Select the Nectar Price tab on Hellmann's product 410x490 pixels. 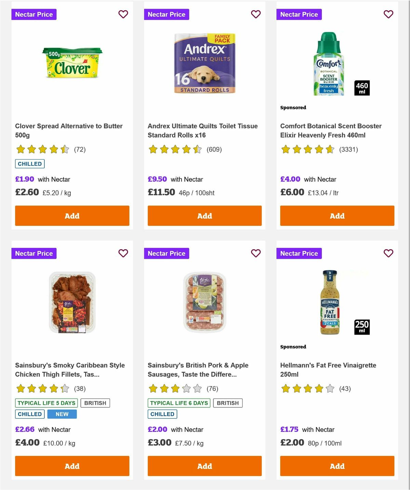[x=299, y=253]
